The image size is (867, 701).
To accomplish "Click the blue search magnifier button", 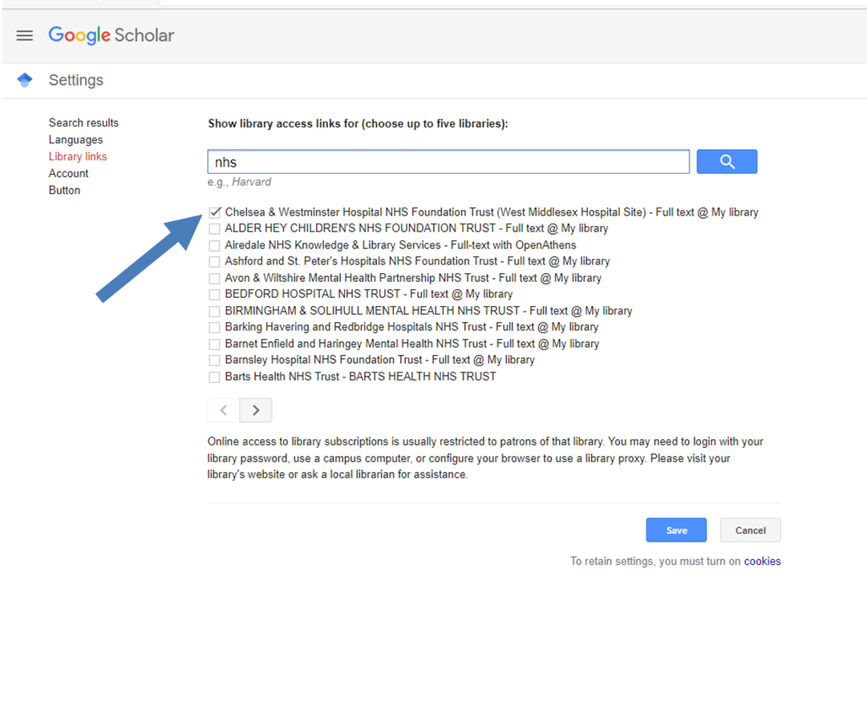I will (x=727, y=162).
